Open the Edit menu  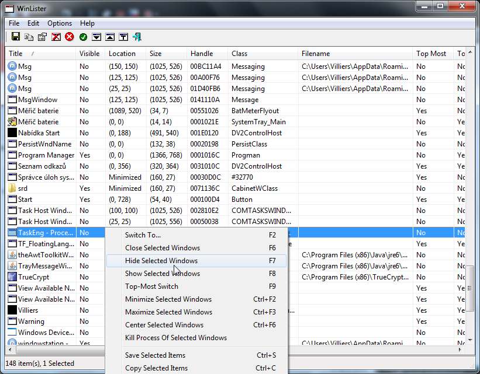pos(33,23)
